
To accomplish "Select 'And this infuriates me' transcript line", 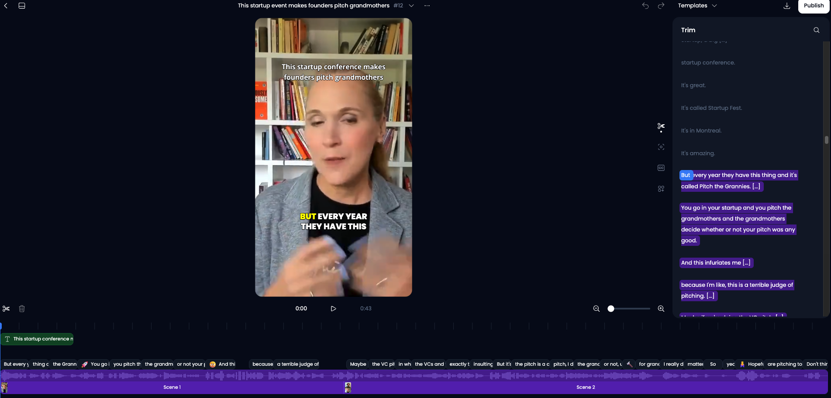I will pyautogui.click(x=716, y=263).
